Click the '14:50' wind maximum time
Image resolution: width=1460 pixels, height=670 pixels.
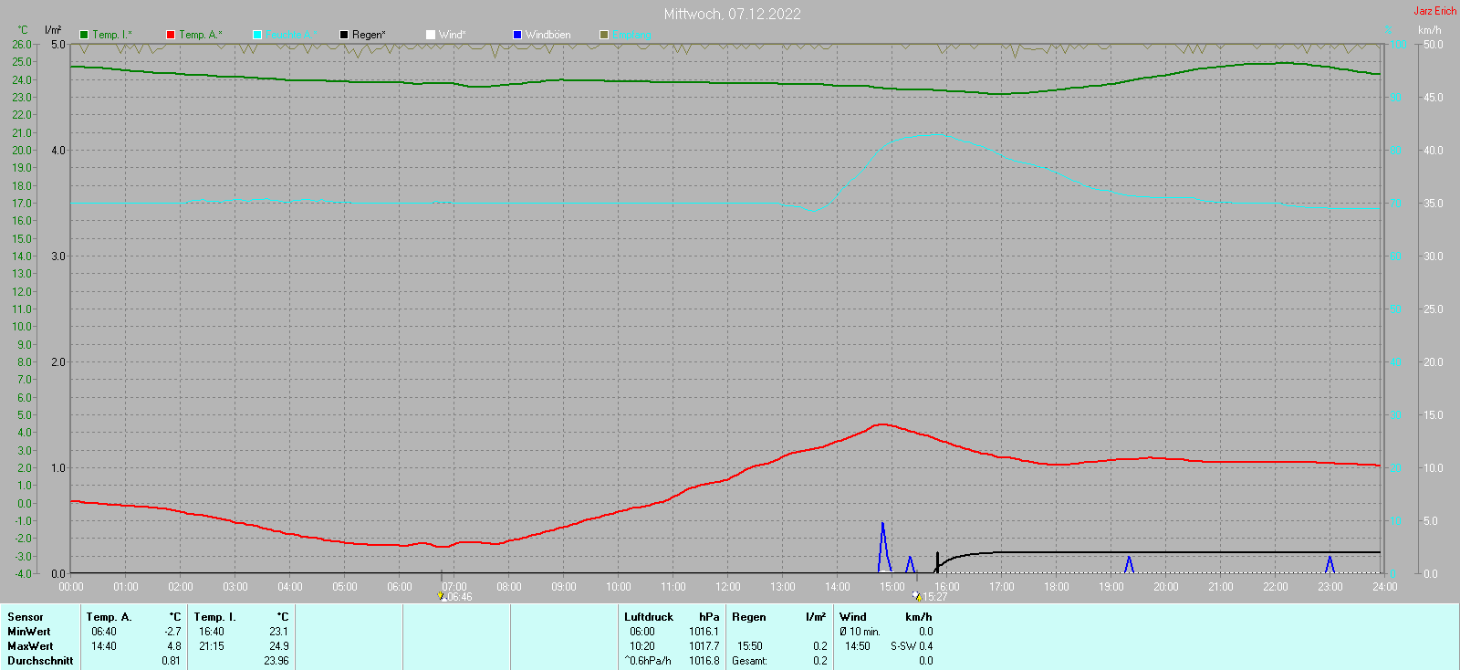[x=858, y=646]
